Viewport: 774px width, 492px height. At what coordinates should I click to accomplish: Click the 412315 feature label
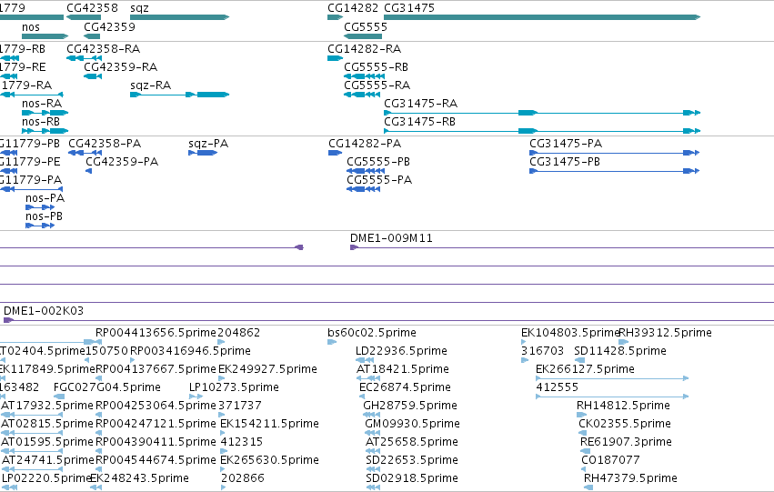(242, 442)
